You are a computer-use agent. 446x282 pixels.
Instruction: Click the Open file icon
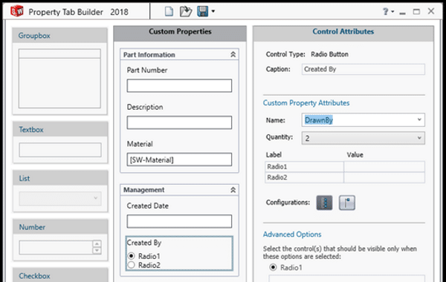coord(186,12)
